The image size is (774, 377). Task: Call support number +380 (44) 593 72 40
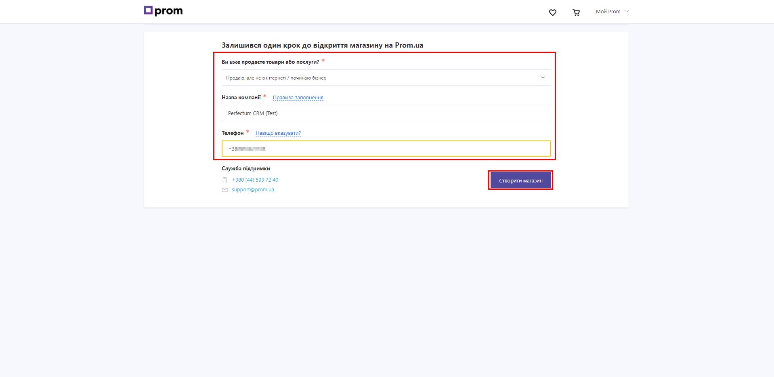pyautogui.click(x=255, y=180)
